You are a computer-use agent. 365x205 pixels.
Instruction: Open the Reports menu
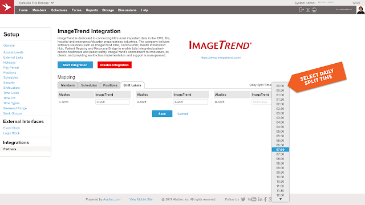click(92, 10)
